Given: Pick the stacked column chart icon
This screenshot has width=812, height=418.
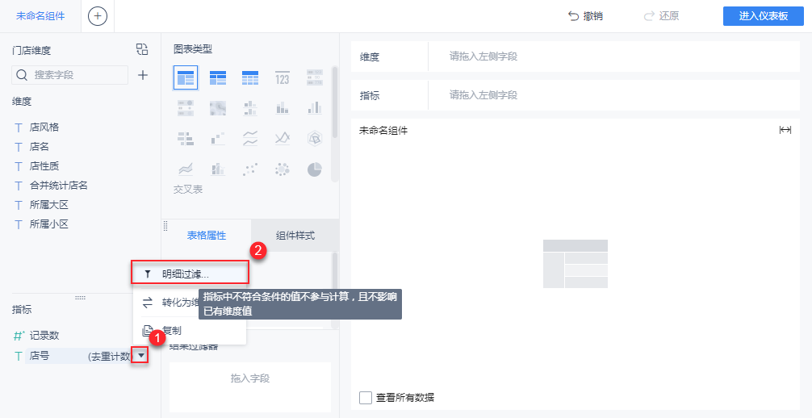Looking at the screenshot, I should tap(283, 108).
